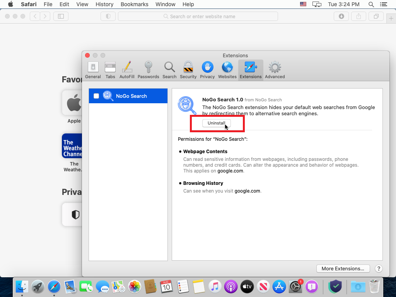Open the US flag input source menu

303,4
